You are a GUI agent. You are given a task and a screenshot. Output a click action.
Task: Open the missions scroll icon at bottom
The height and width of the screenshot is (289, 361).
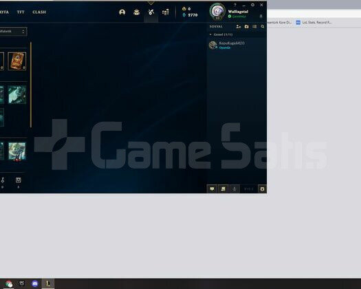pos(223,189)
